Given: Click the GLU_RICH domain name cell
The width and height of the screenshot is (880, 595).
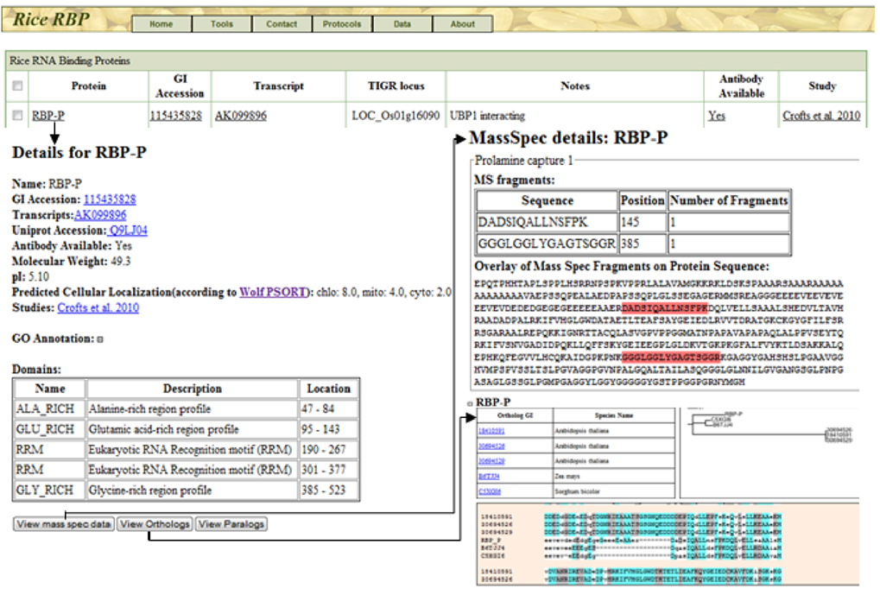Looking at the screenshot, I should (x=50, y=429).
